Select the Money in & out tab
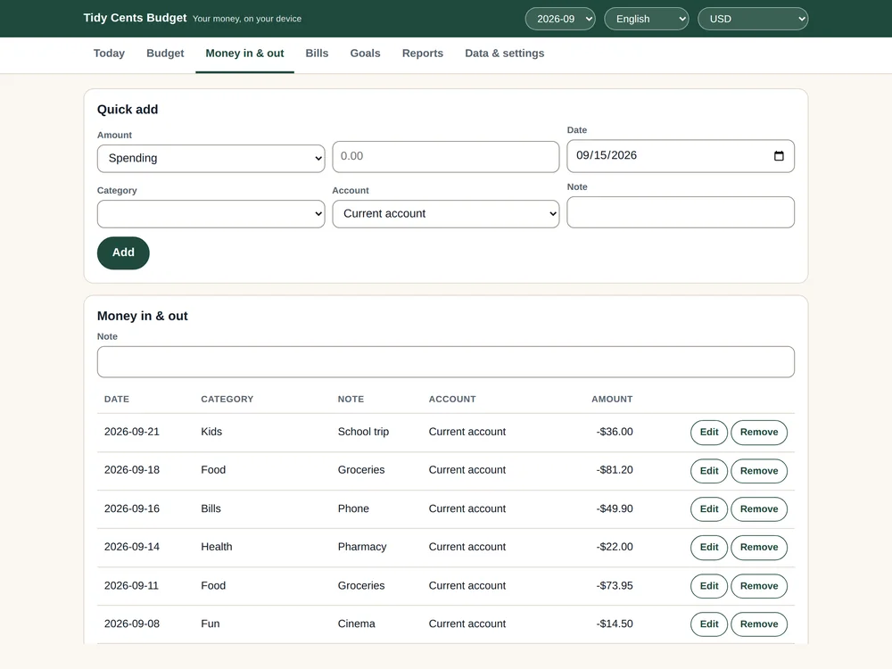 244,54
